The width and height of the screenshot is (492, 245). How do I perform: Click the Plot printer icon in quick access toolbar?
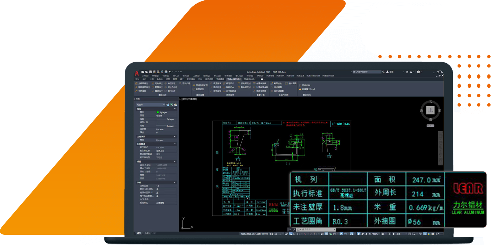point(166,72)
